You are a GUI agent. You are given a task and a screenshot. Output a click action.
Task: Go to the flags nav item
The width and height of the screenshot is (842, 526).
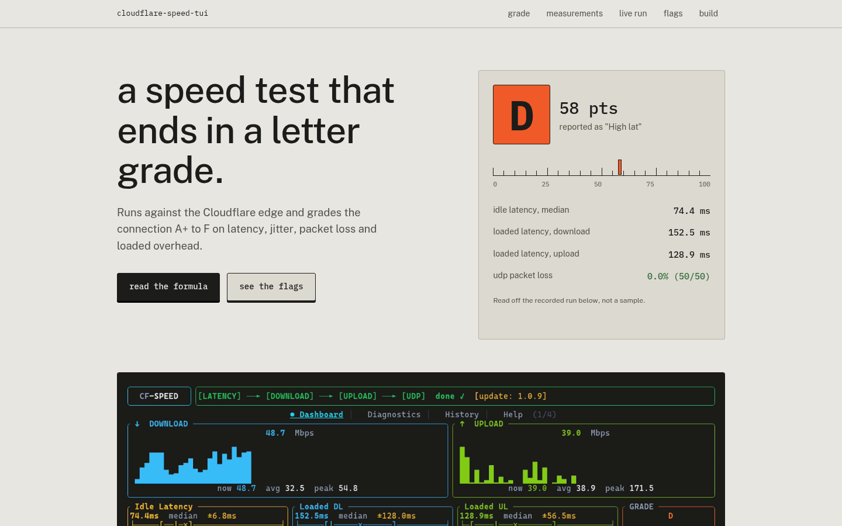(x=673, y=13)
